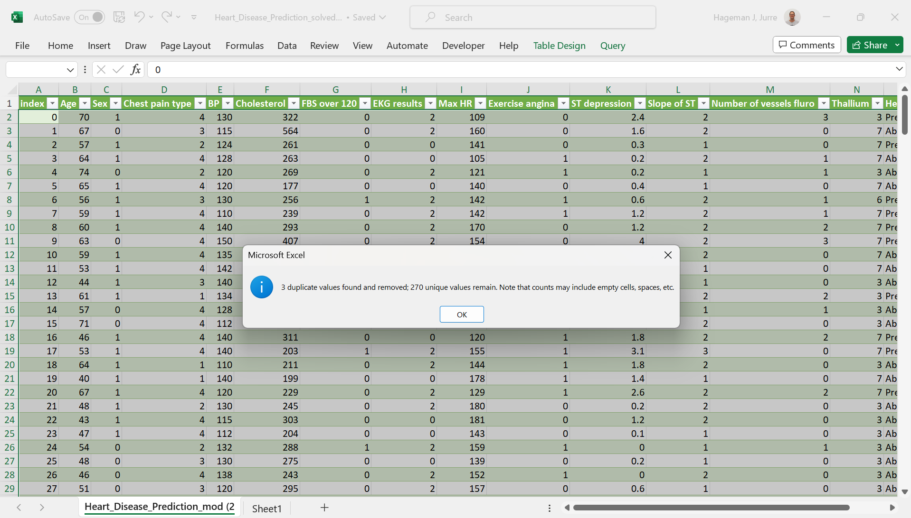Expand the Name Box dropdown arrow
The width and height of the screenshot is (911, 518).
pos(70,70)
